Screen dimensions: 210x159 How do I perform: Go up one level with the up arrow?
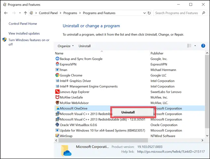(25, 13)
